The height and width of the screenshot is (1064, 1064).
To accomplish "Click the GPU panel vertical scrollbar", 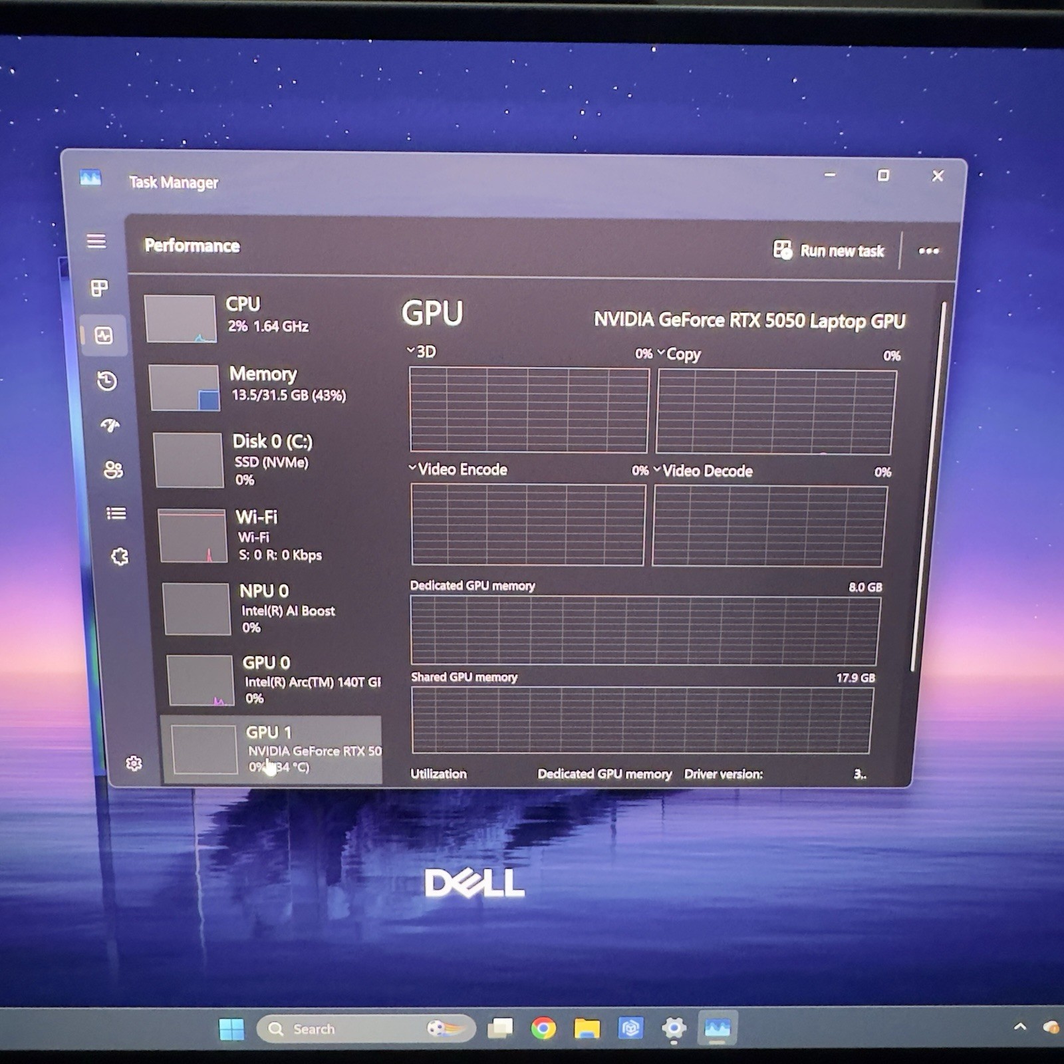I will click(930, 485).
